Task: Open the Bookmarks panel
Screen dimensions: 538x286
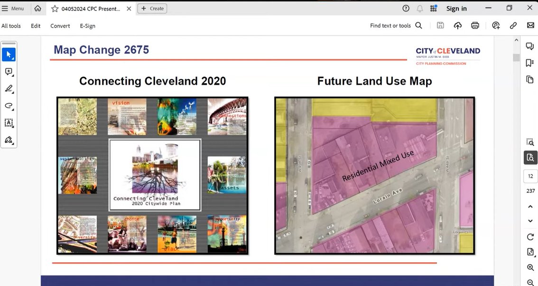Action: click(x=530, y=63)
